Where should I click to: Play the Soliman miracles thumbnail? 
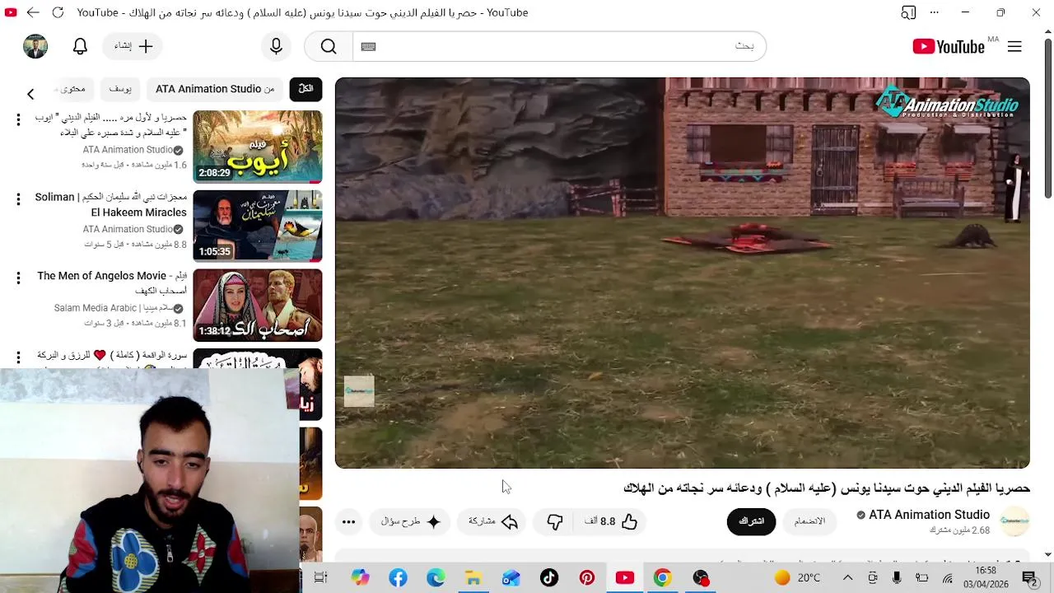pyautogui.click(x=258, y=226)
